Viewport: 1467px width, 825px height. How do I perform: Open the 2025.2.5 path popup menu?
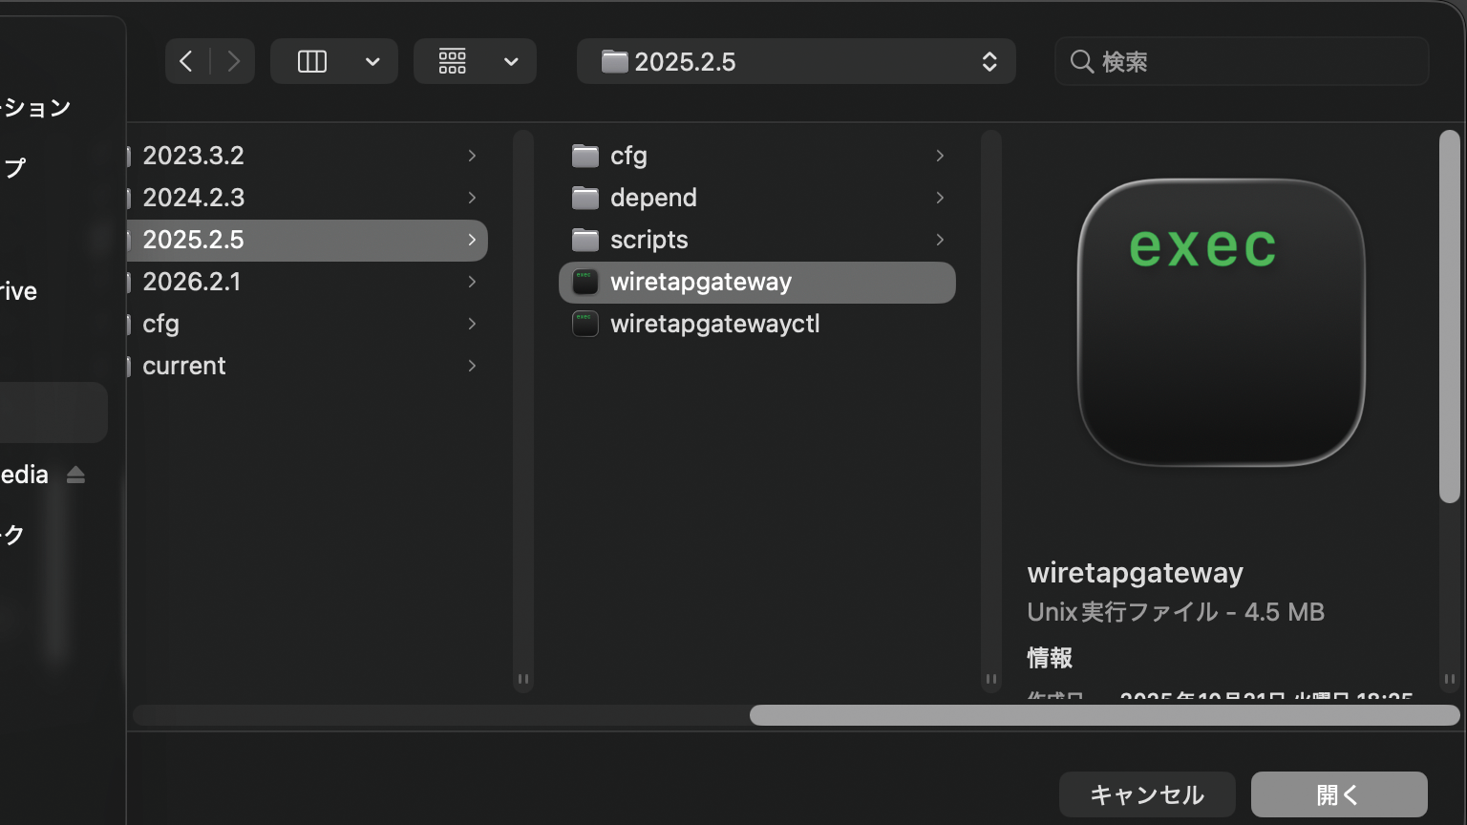point(796,62)
